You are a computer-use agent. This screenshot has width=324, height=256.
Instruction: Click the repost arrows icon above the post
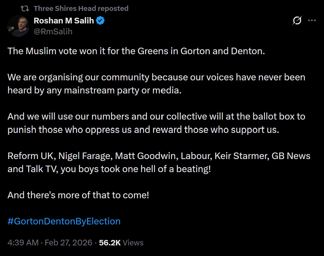(25, 9)
